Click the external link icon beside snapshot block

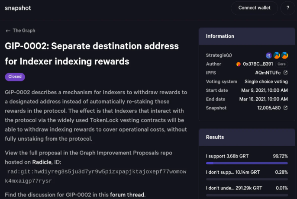(285, 108)
